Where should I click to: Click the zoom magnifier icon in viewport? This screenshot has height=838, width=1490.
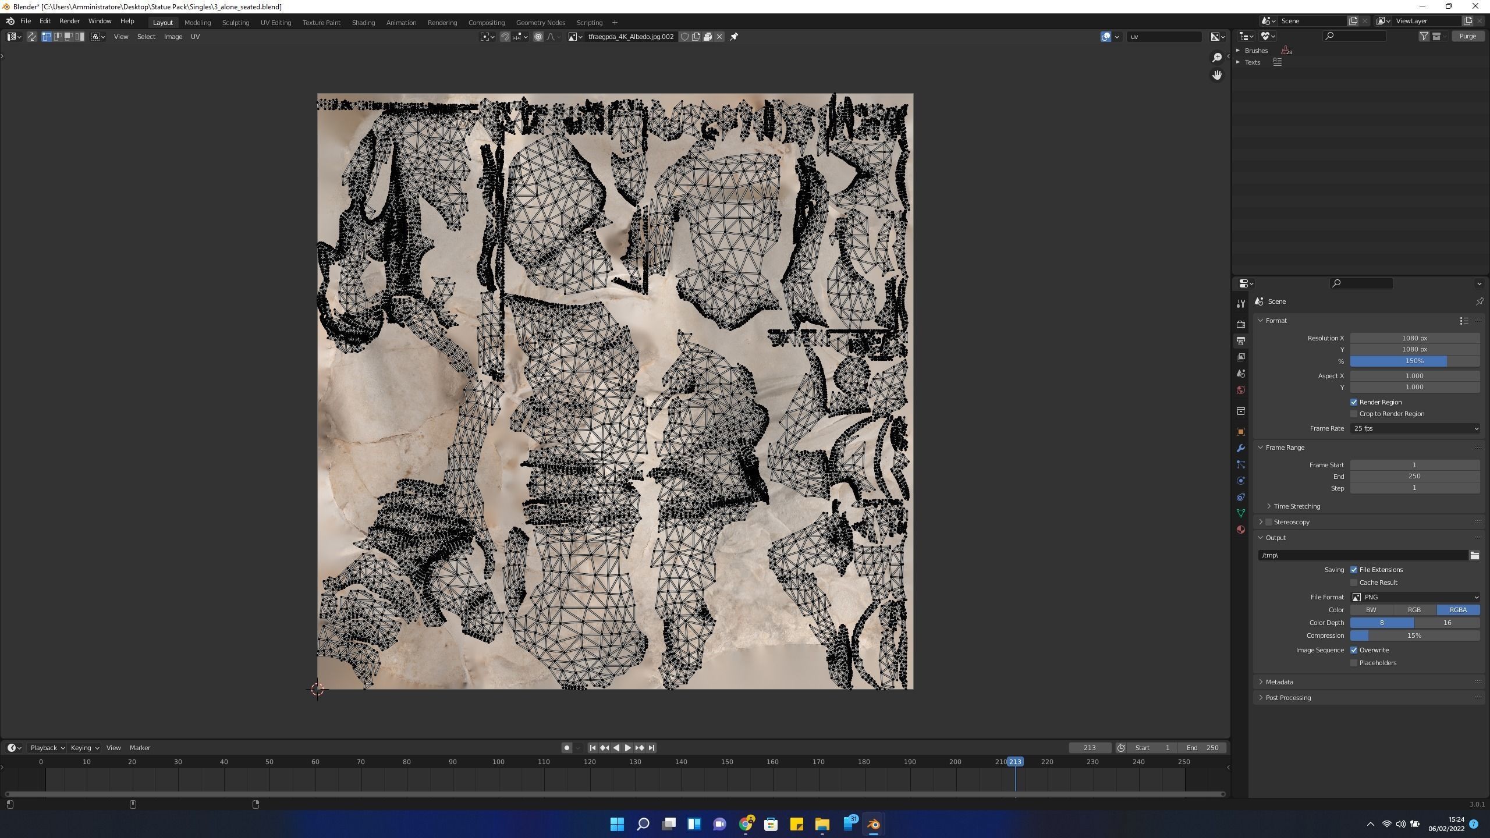pyautogui.click(x=1216, y=57)
